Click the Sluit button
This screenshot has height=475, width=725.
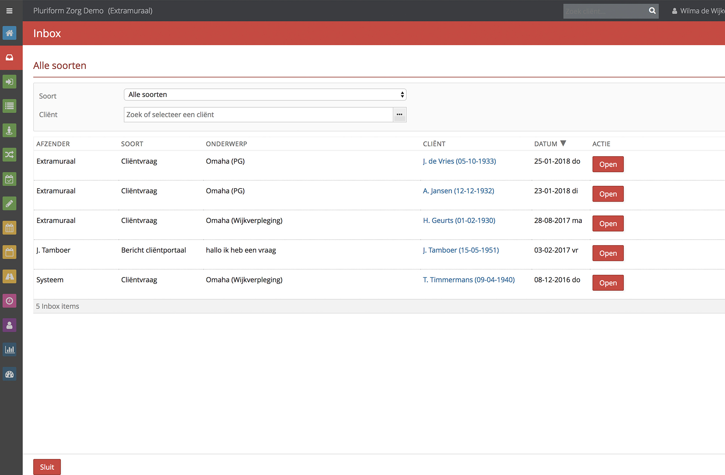[x=47, y=467]
